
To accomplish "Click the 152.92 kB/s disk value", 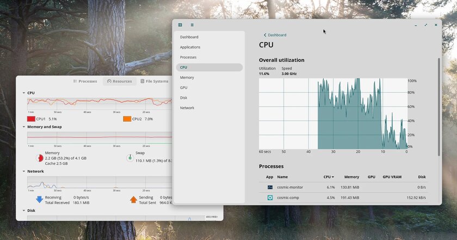I will (416, 198).
